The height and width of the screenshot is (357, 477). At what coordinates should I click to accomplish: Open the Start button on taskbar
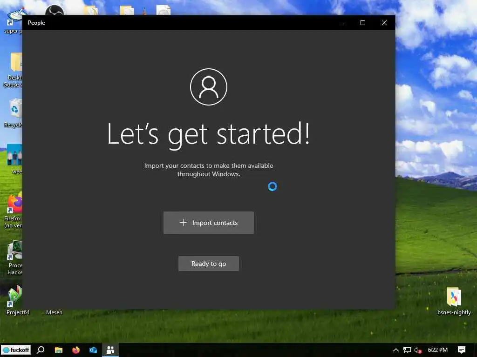point(16,350)
